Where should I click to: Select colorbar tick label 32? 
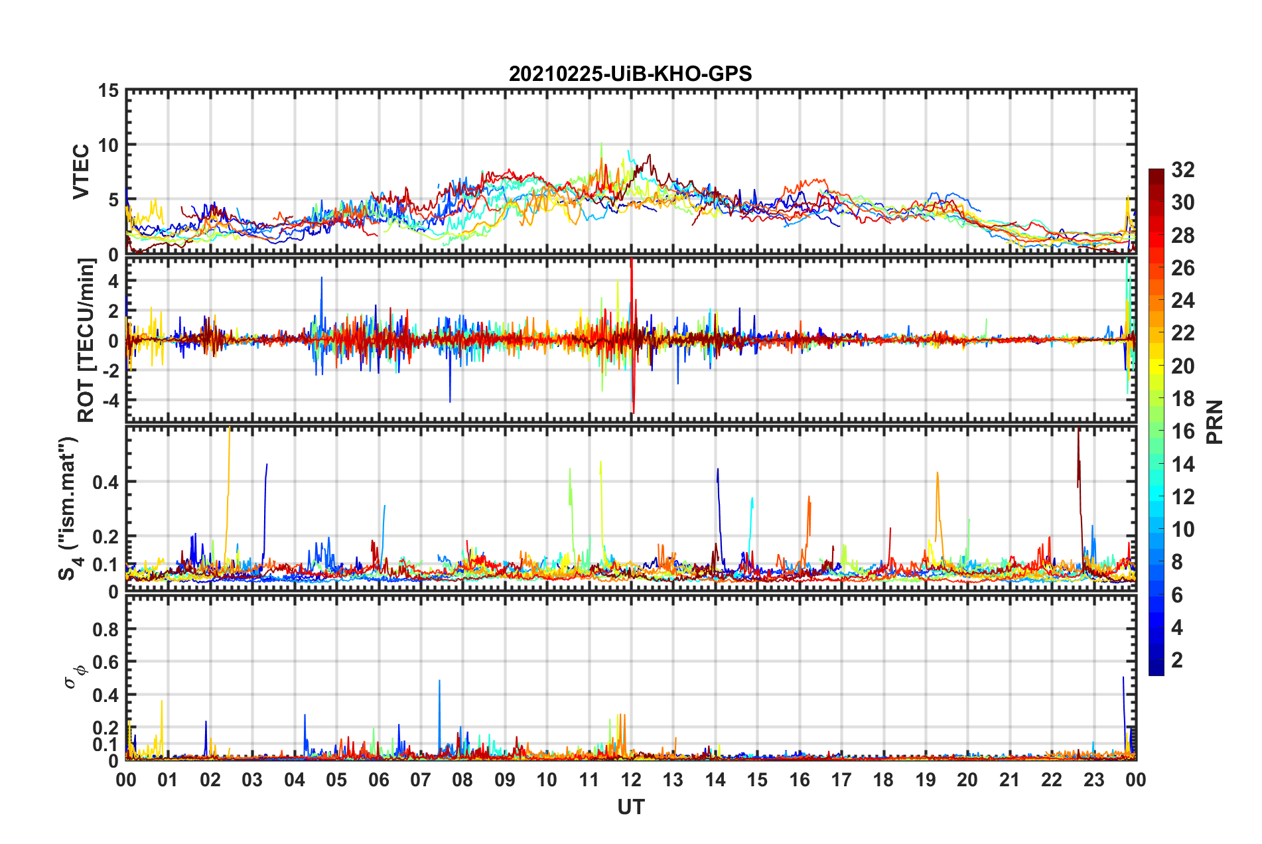tap(1182, 170)
